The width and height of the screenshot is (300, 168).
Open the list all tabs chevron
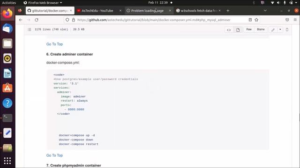[x=265, y=11]
